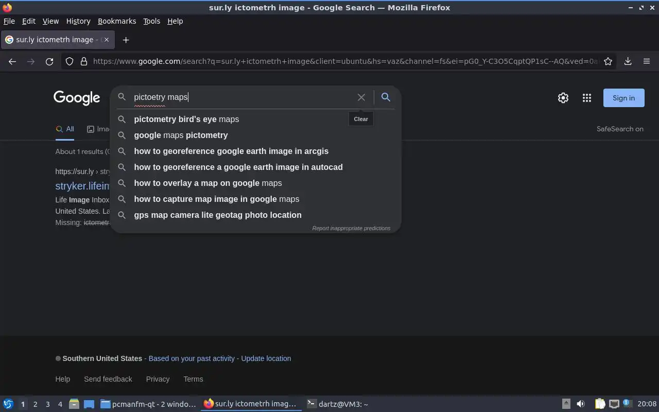The width and height of the screenshot is (659, 412).
Task: Open the Firefox hamburger application menu
Action: pos(647,61)
